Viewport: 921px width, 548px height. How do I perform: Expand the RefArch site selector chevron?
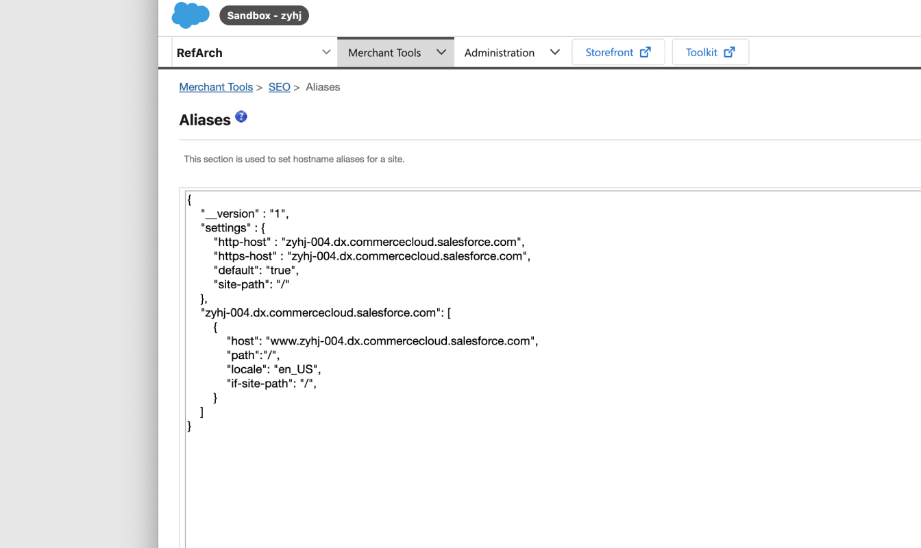click(326, 52)
